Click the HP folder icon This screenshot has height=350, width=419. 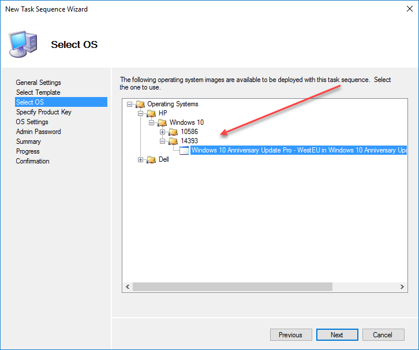coord(151,114)
